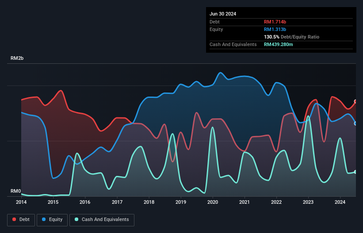Click the 2019 x-axis label
Viewport: 363px width, 233px height.
click(181, 202)
